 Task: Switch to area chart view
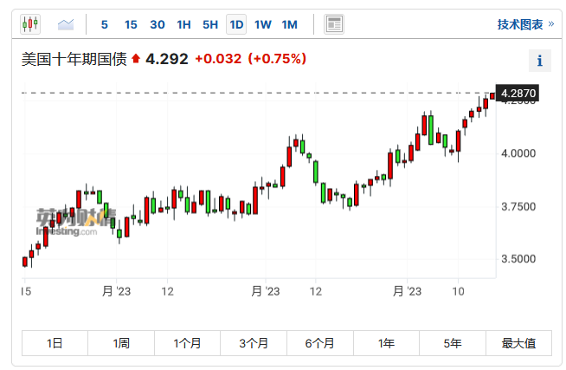pos(65,24)
